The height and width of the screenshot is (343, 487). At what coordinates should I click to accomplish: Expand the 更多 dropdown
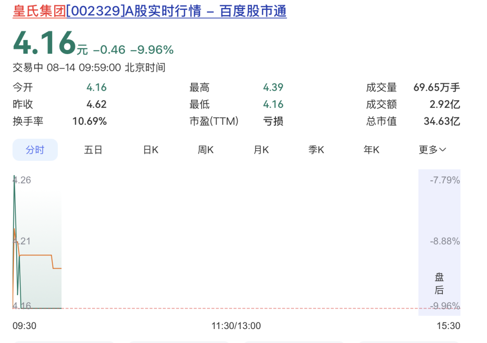(x=432, y=150)
